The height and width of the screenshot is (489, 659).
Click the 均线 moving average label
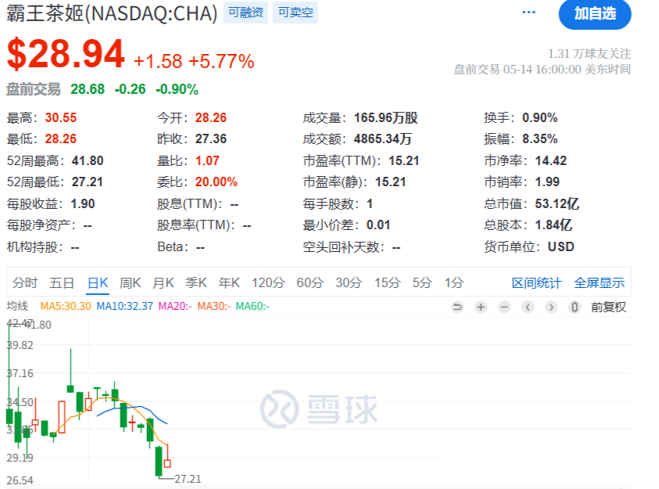pyautogui.click(x=17, y=306)
